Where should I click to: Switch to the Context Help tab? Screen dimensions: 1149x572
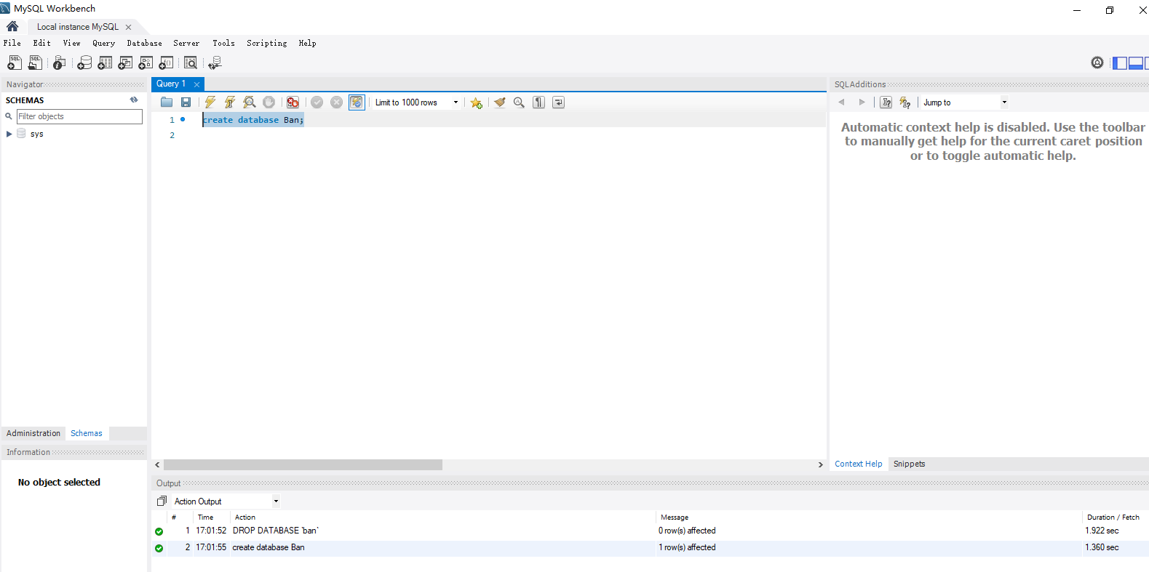click(x=859, y=464)
